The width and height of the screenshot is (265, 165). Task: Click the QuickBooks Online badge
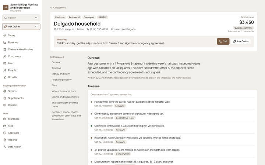[x=243, y=28]
